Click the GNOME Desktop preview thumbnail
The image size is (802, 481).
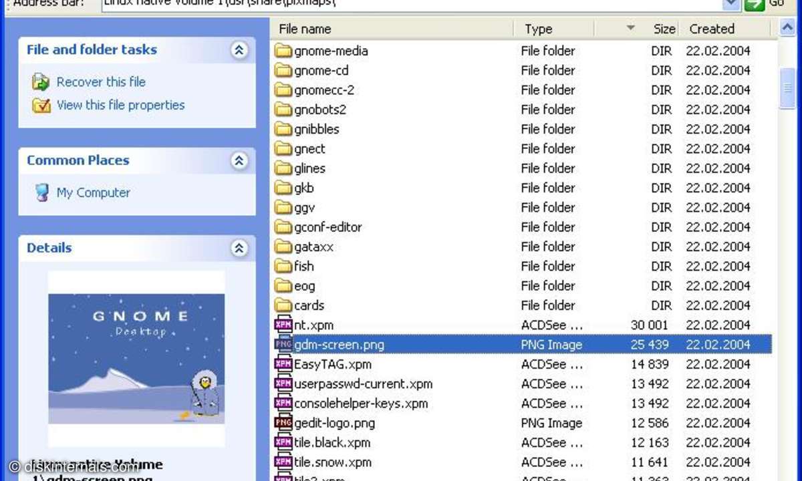[x=136, y=358]
